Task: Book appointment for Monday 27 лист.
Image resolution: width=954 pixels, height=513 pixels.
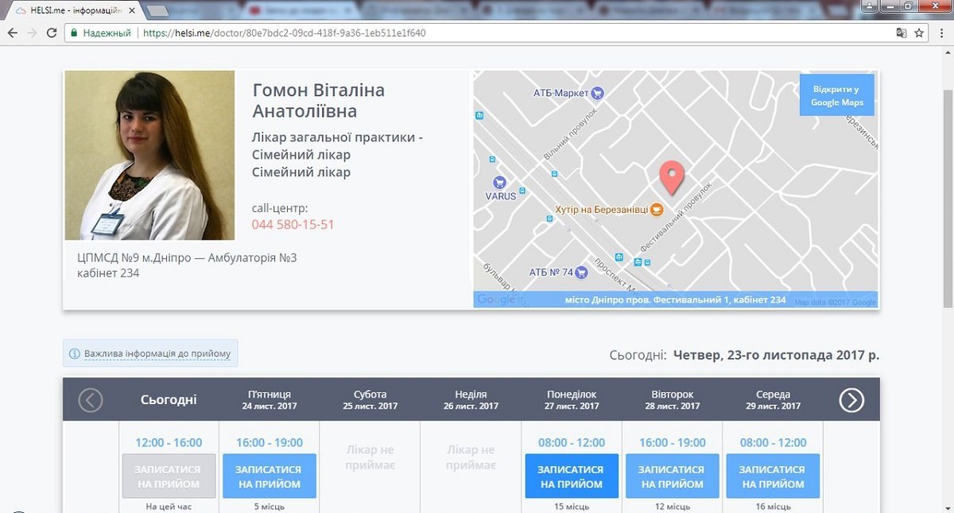Action: (571, 476)
